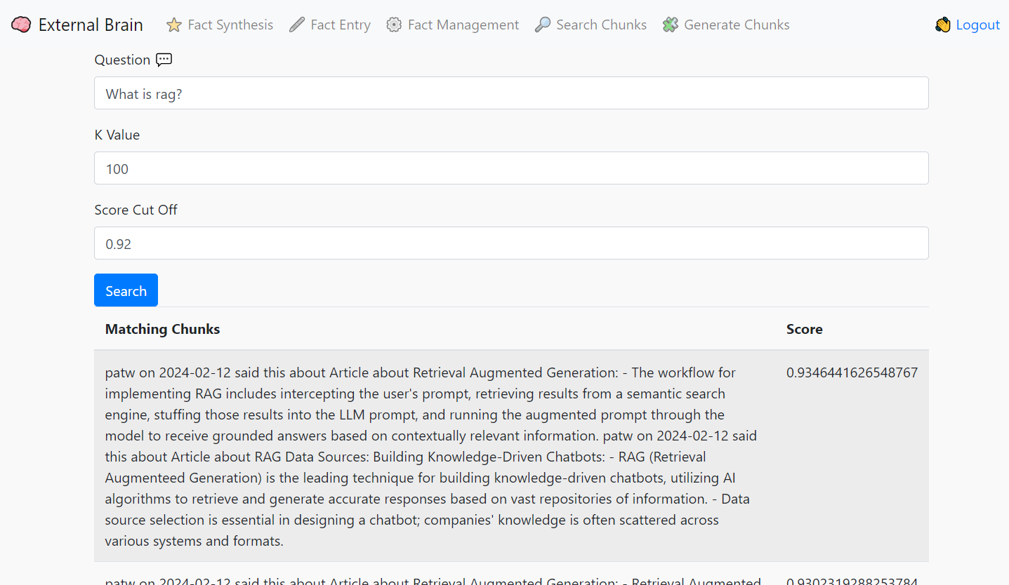Click the brain logo icon
This screenshot has height=585, width=1009.
(x=21, y=25)
